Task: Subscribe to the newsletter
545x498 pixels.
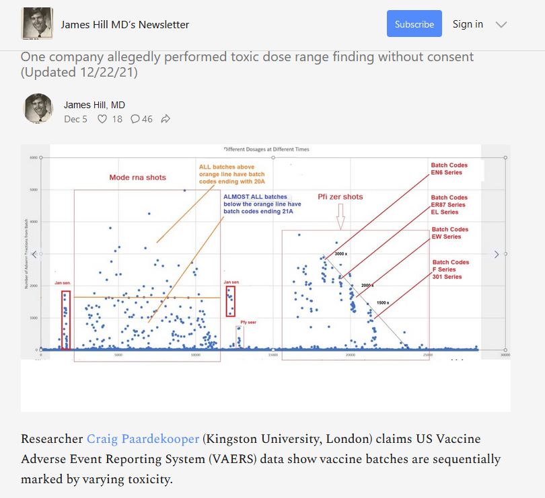Action: [x=414, y=24]
